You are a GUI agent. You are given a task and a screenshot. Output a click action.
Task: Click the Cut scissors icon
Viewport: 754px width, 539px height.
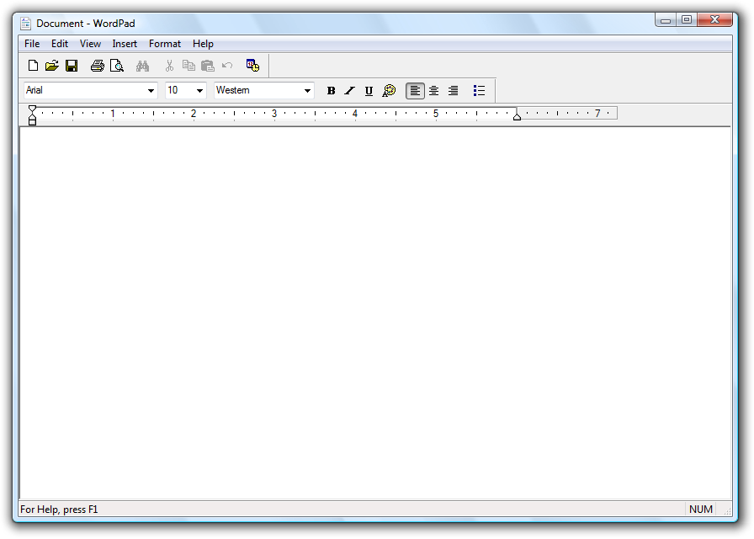tap(169, 66)
